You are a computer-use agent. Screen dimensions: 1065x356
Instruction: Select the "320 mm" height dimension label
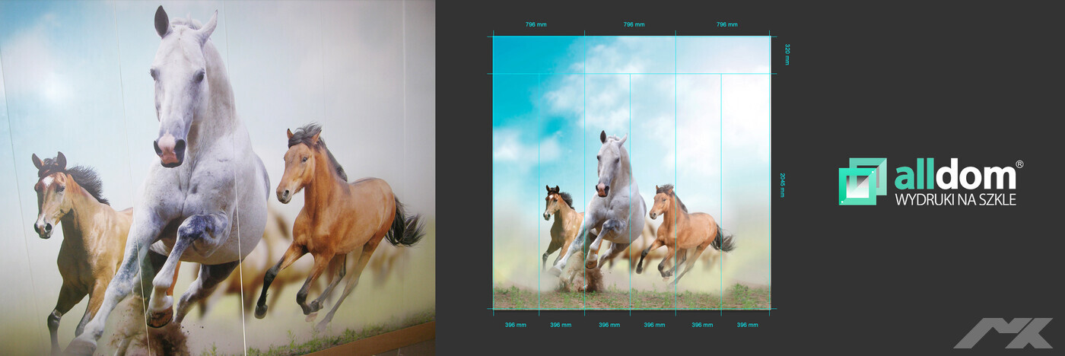point(787,54)
